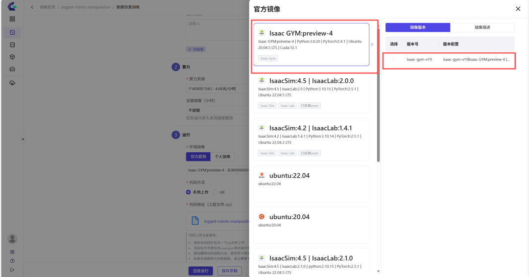The width and height of the screenshot is (529, 277).
Task: Click the 版本号 column header
Action: (x=412, y=44)
